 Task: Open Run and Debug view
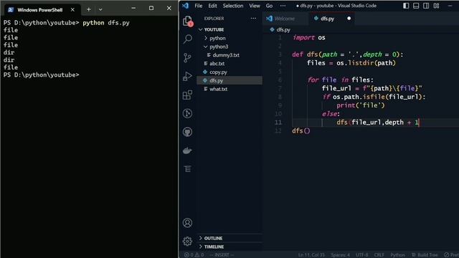(x=187, y=76)
